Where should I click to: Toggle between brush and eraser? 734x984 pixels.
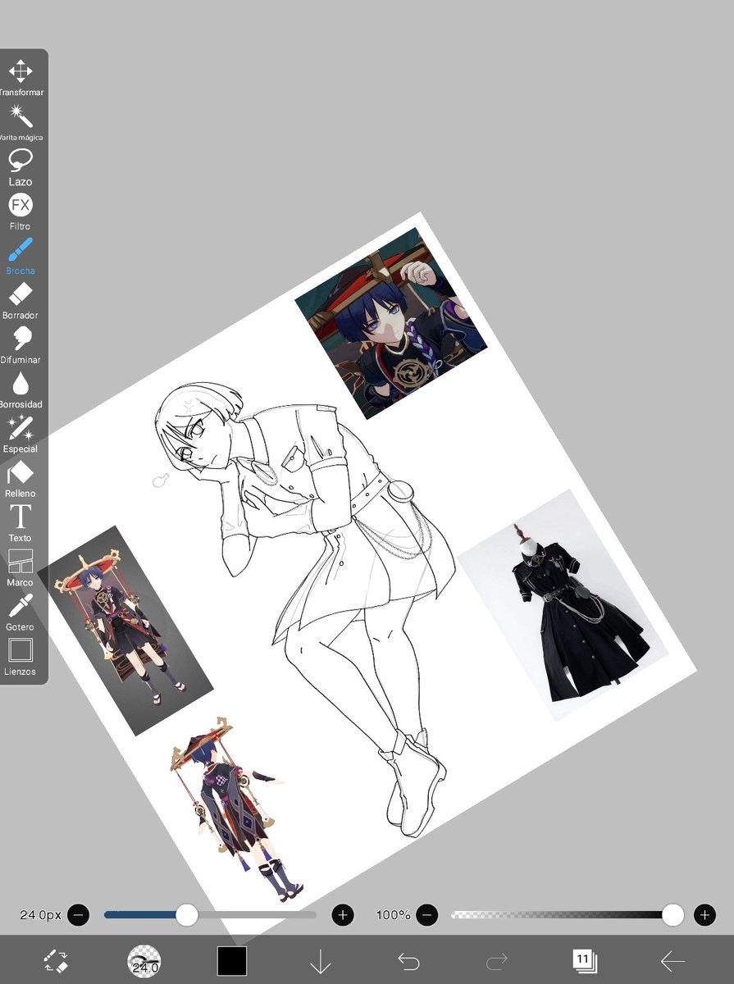point(56,961)
